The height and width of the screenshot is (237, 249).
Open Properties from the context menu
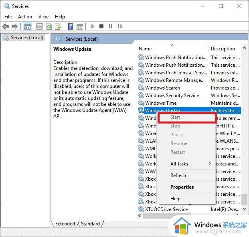pyautogui.click(x=187, y=187)
